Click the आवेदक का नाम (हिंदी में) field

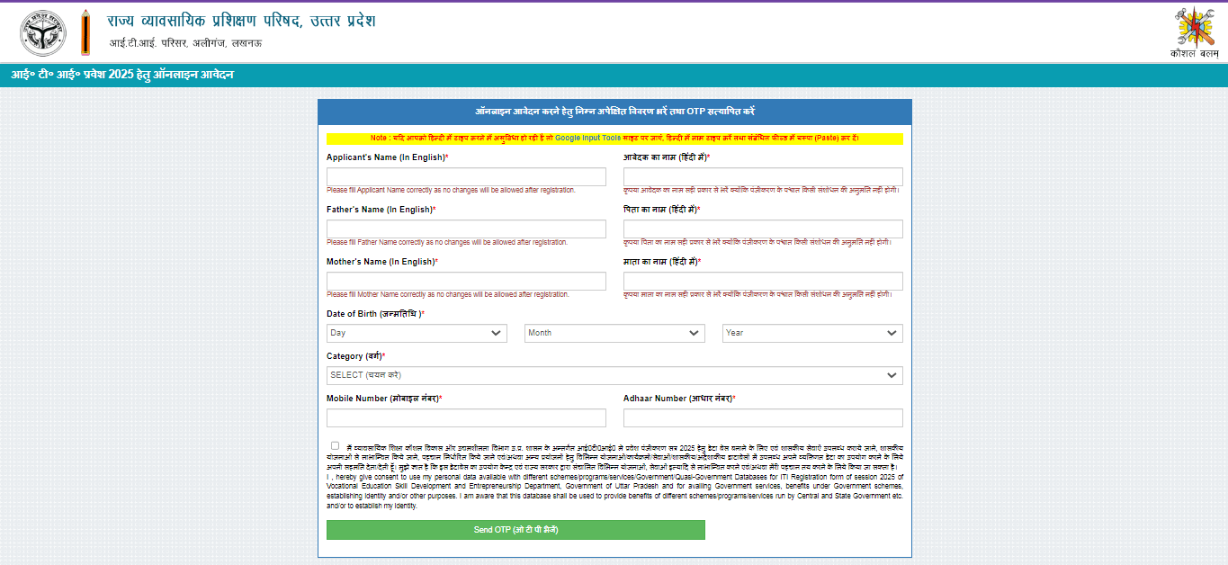point(763,176)
